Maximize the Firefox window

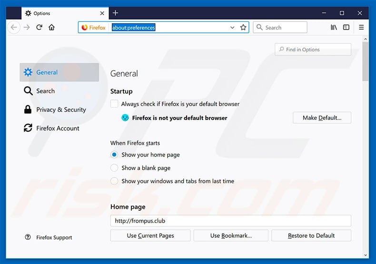tap(342, 13)
